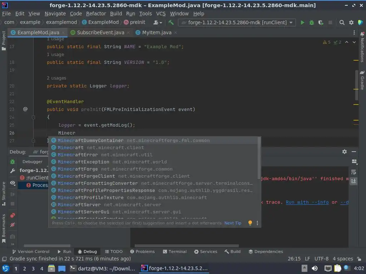The image size is (366, 274).
Task: Open the Structure tool window
Action: pos(4,194)
